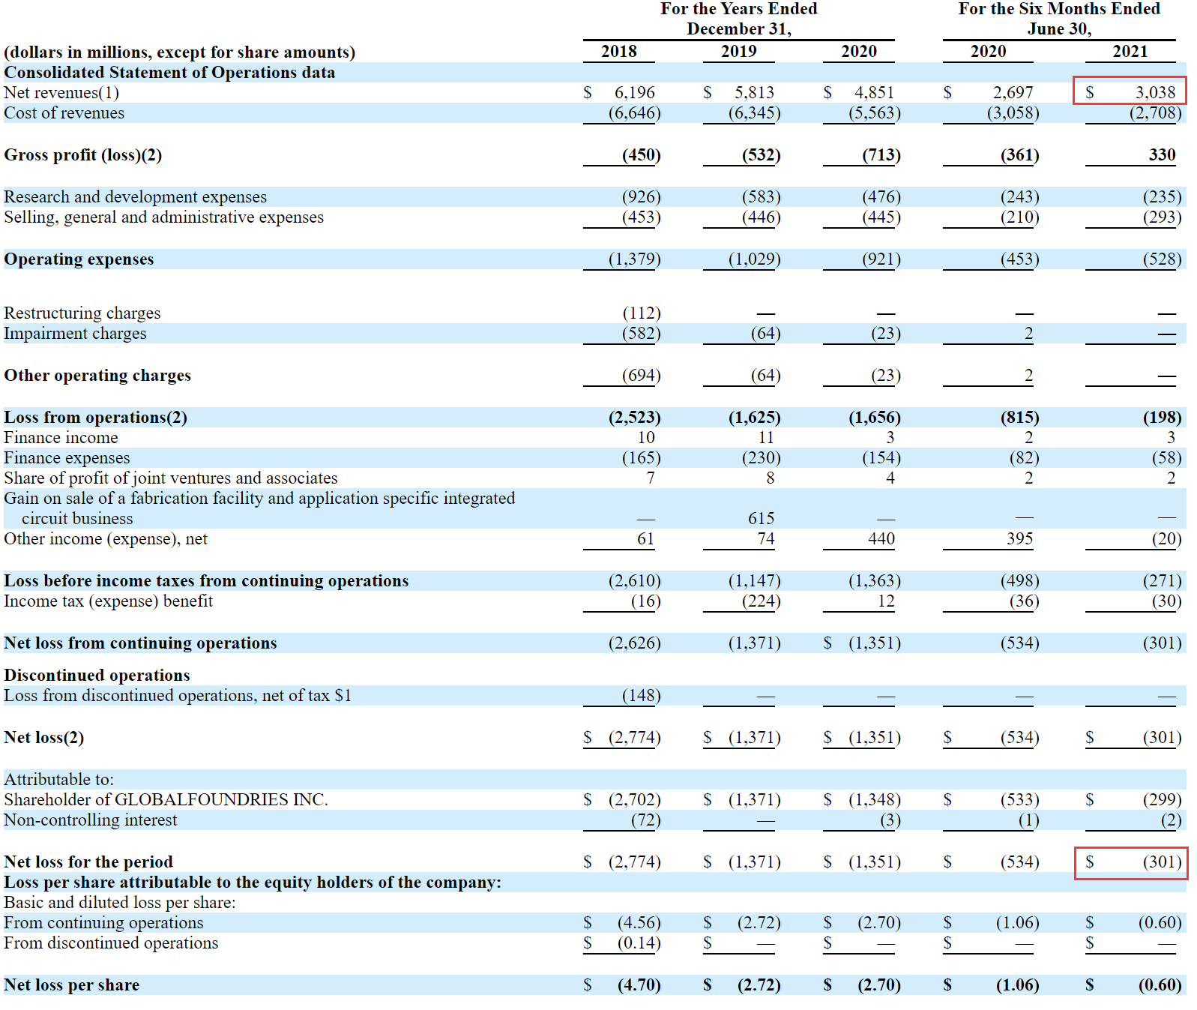Screen dimensions: 1197x1010
Task: Click the "Income tax (expense) benefit" label
Action: coord(109,601)
